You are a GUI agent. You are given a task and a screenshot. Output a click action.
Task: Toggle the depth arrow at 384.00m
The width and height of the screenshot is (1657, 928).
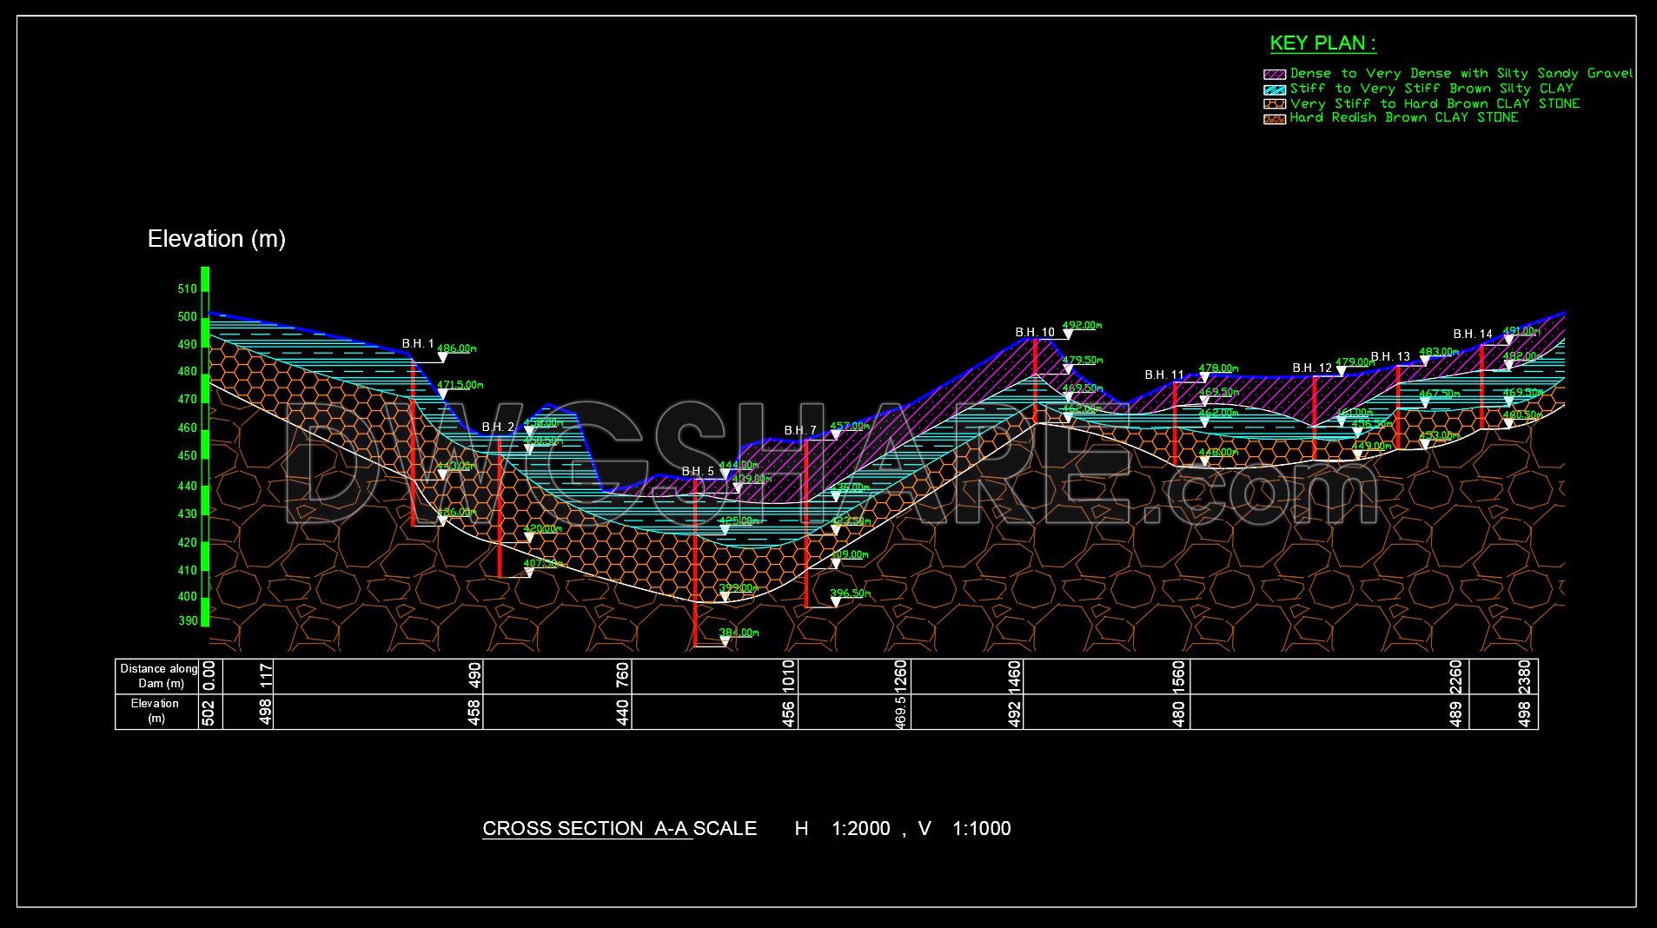(x=726, y=639)
